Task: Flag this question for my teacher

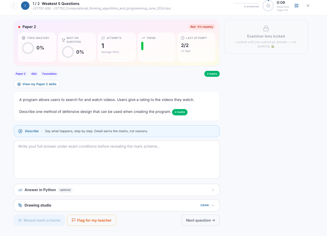Action: [x=91, y=220]
